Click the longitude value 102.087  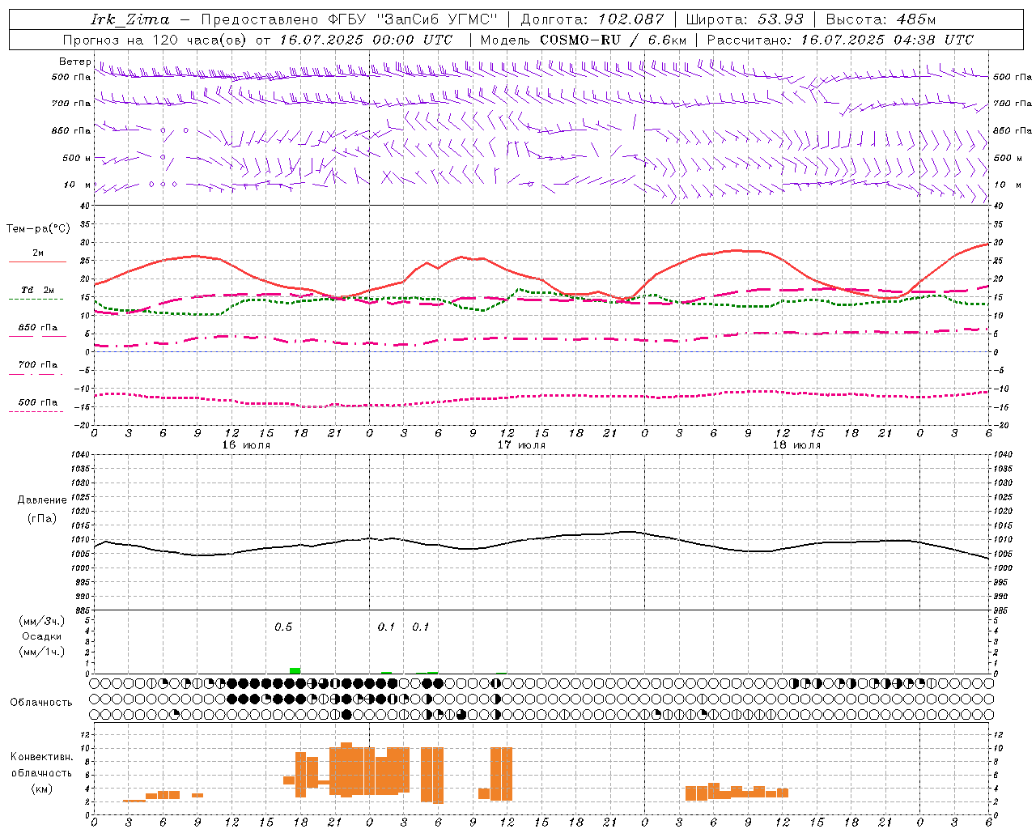click(x=631, y=19)
